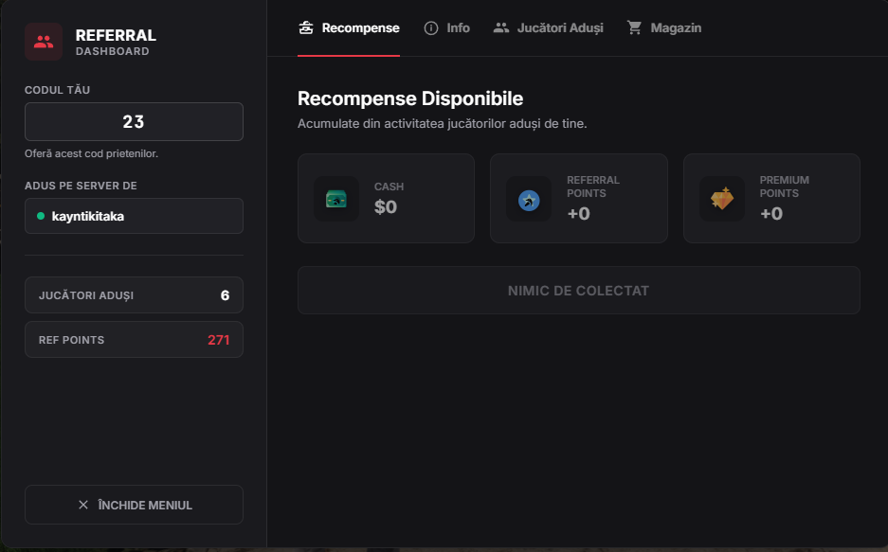
Task: Click the $0 cash amount
Action: coord(386,207)
